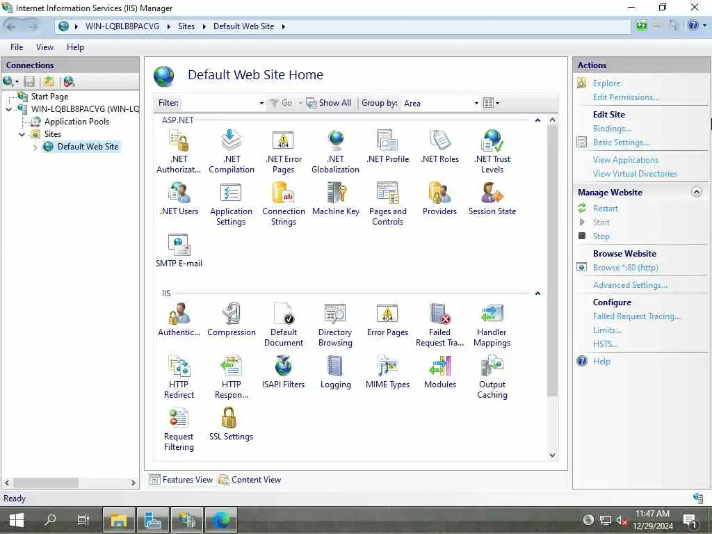This screenshot has height=534, width=712.
Task: Select the Output Caching icon
Action: [492, 377]
